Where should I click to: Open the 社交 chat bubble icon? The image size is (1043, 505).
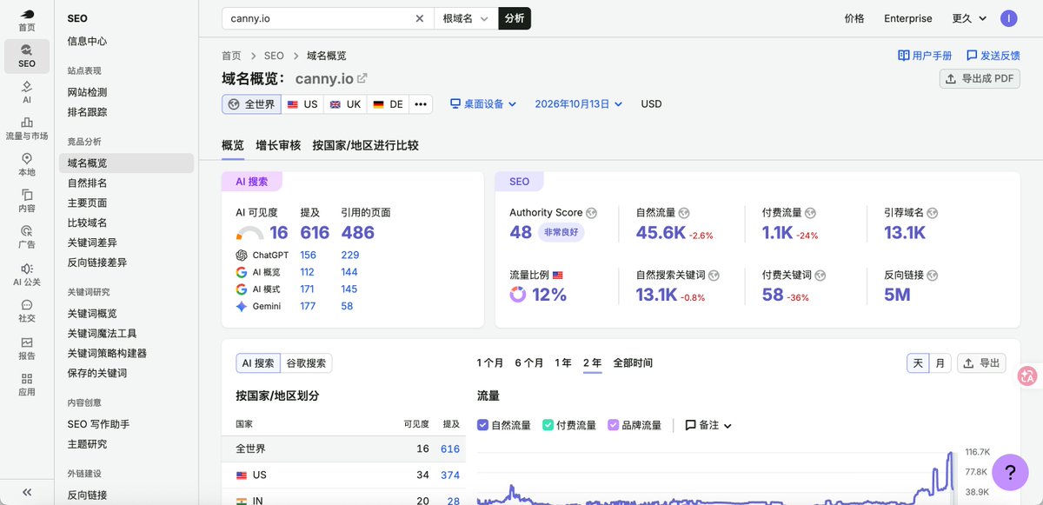click(x=27, y=305)
